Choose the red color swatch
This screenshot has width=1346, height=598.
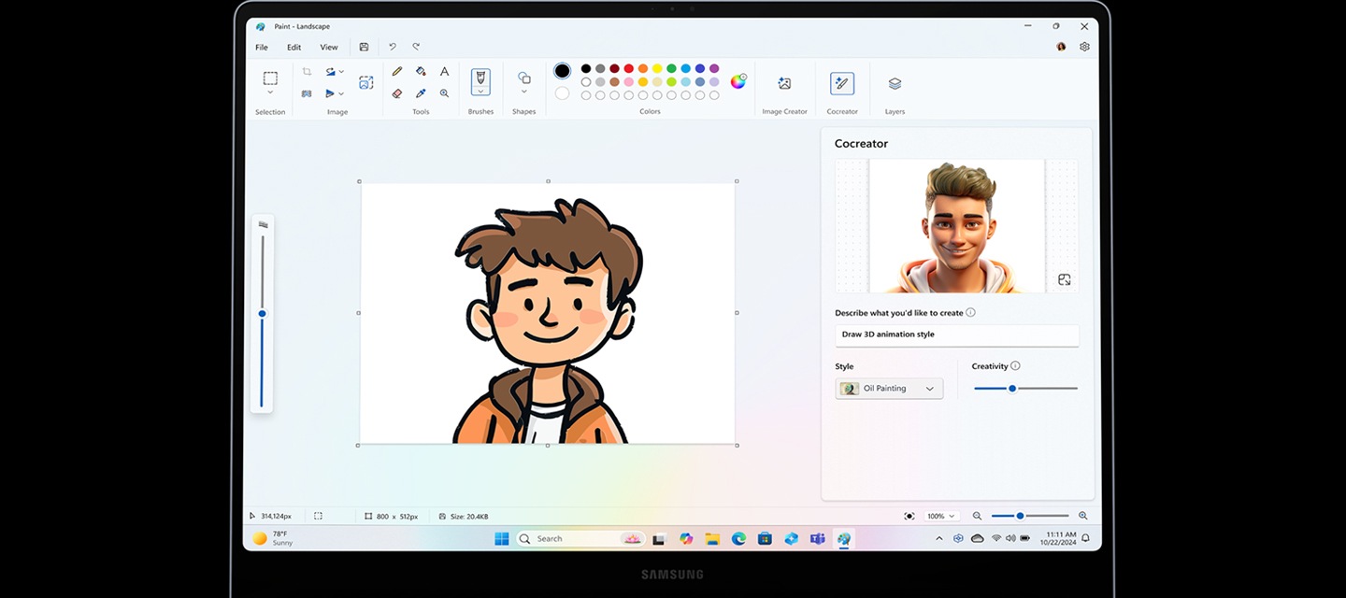pyautogui.click(x=628, y=68)
